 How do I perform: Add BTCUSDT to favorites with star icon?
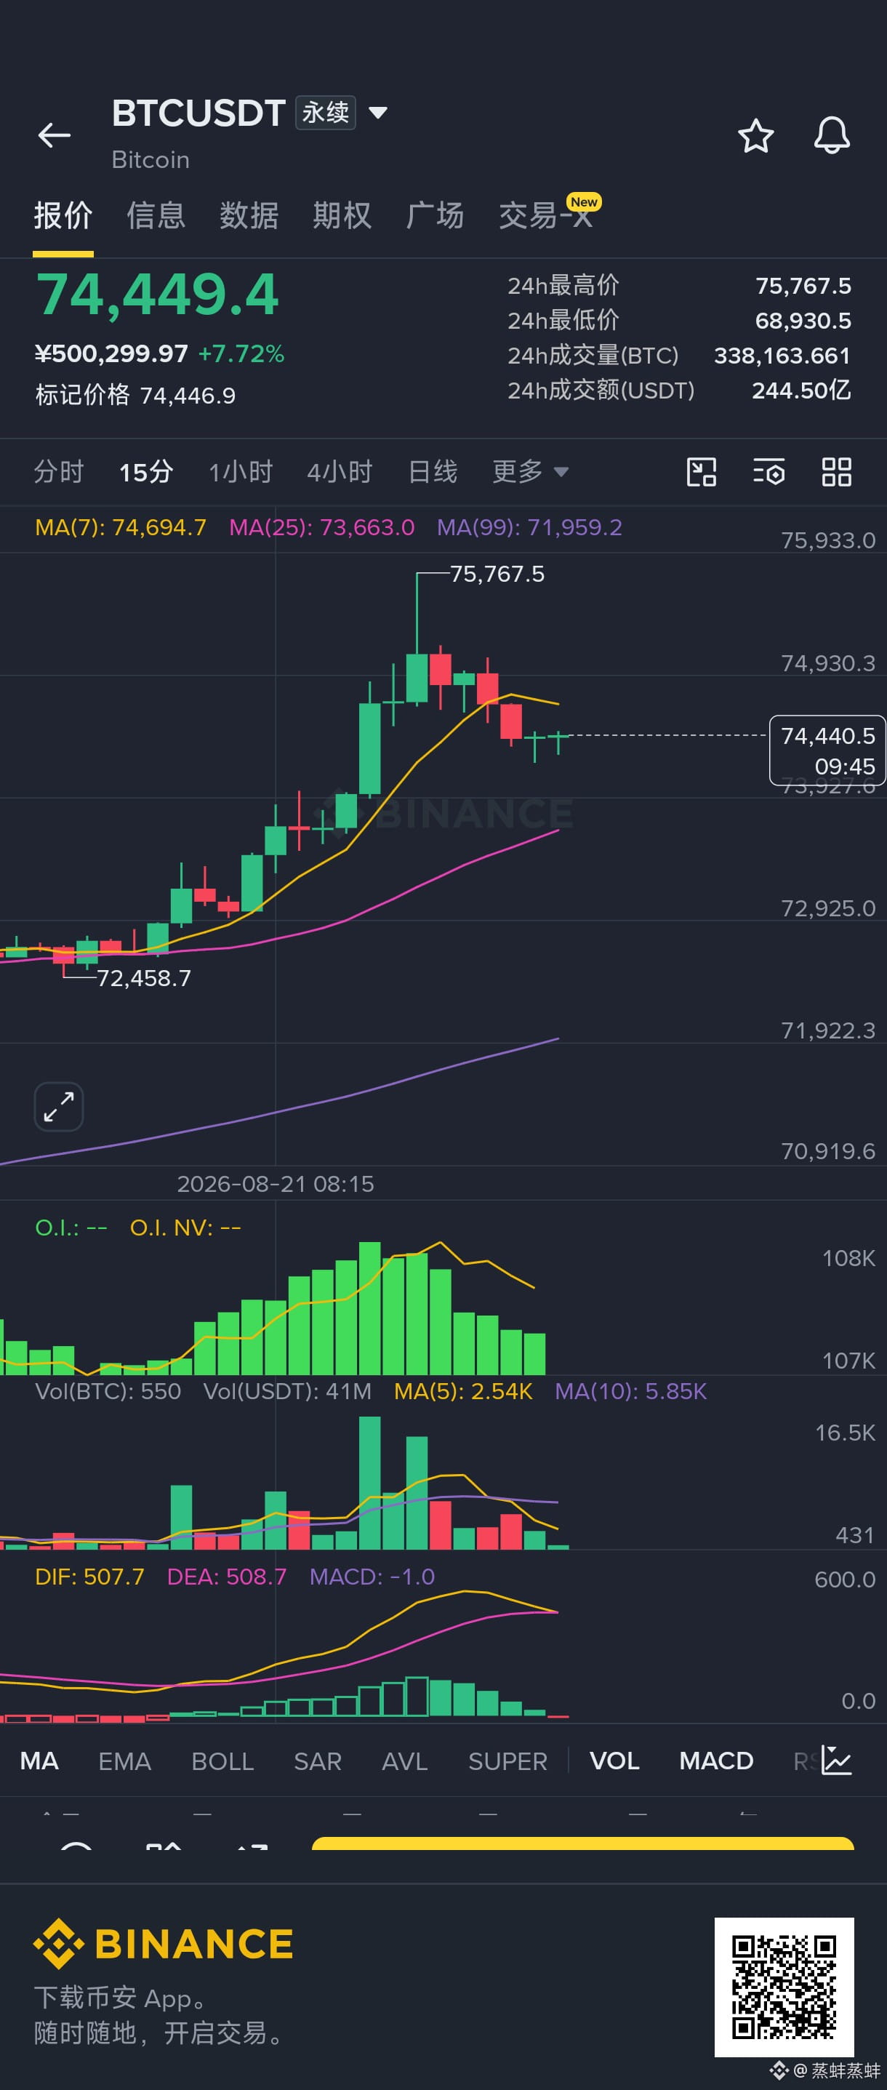point(755,135)
